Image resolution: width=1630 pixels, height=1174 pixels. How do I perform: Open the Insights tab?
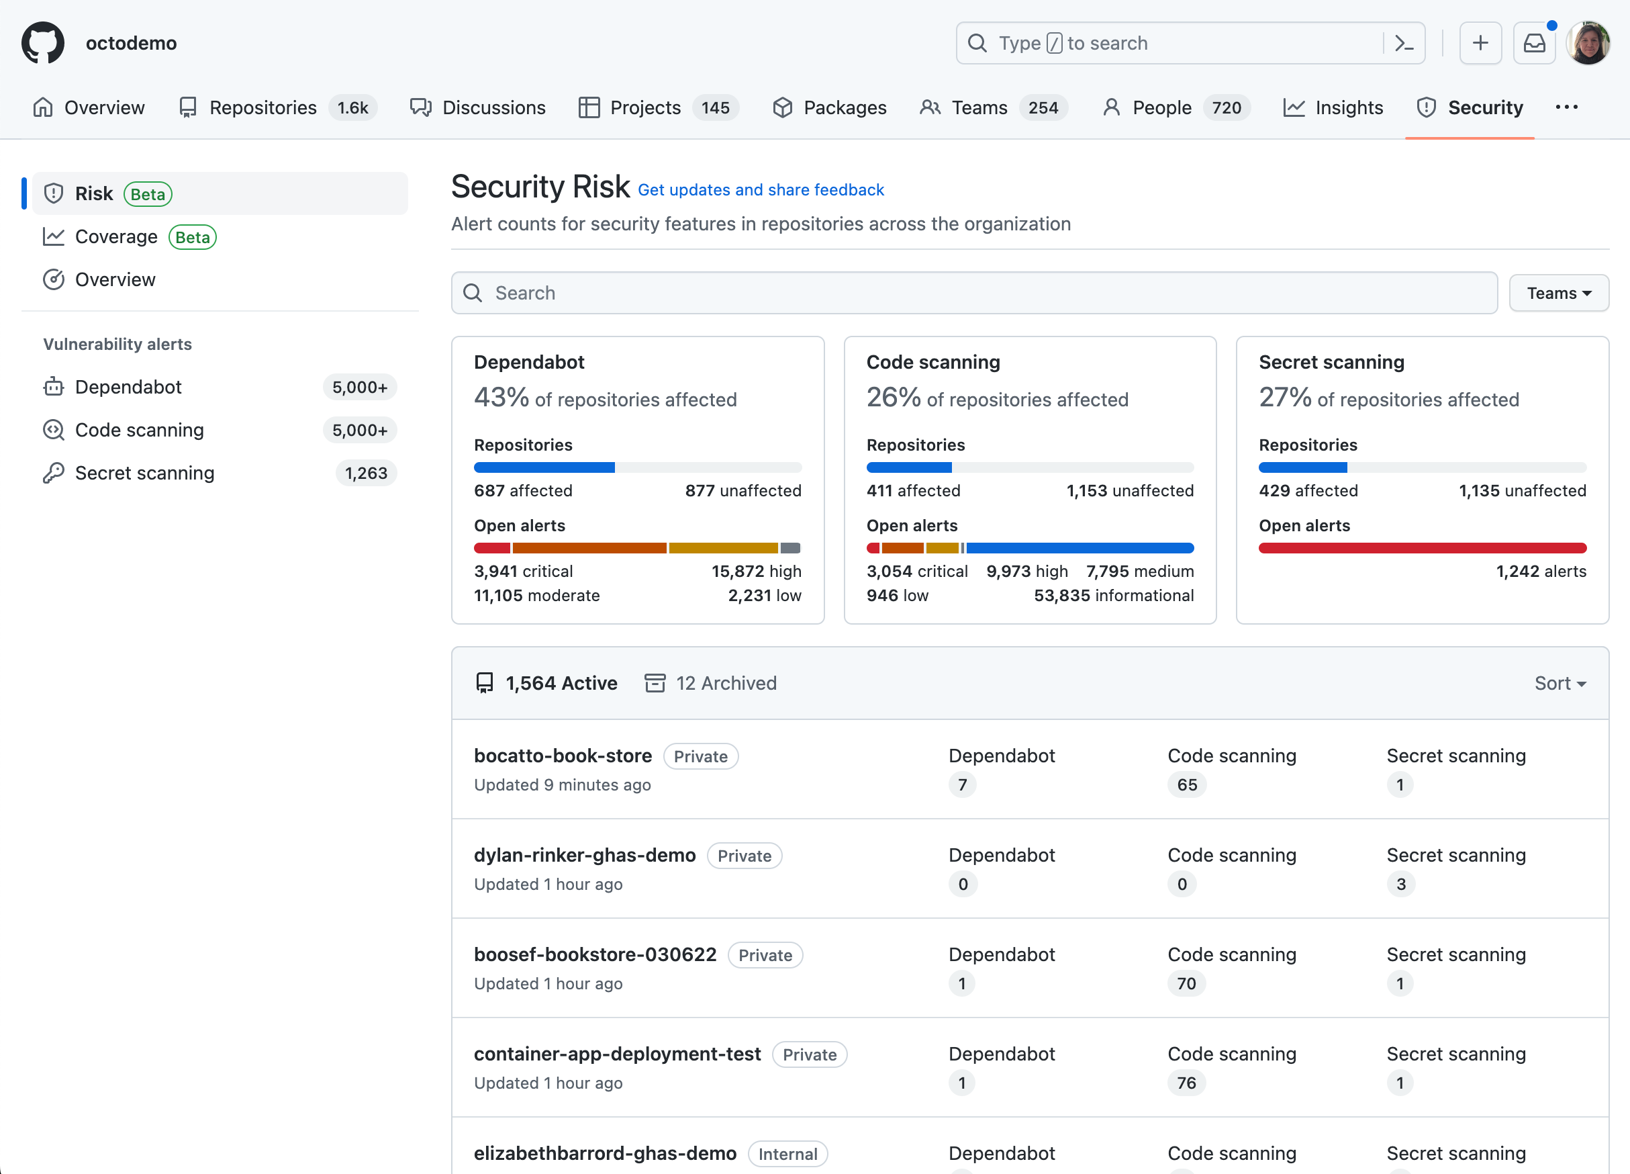pos(1333,107)
